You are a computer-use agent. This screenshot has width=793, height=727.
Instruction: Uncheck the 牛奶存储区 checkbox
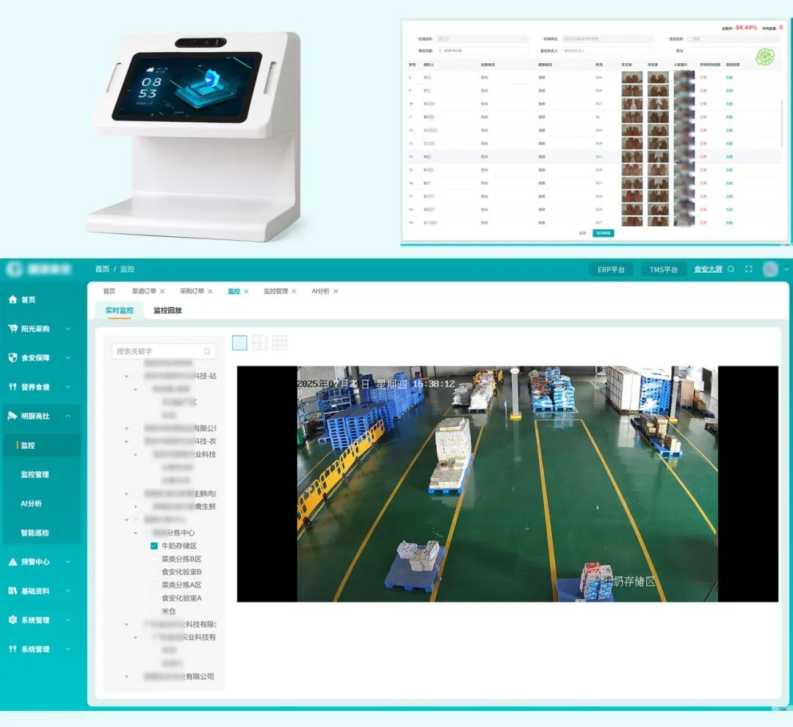(154, 546)
